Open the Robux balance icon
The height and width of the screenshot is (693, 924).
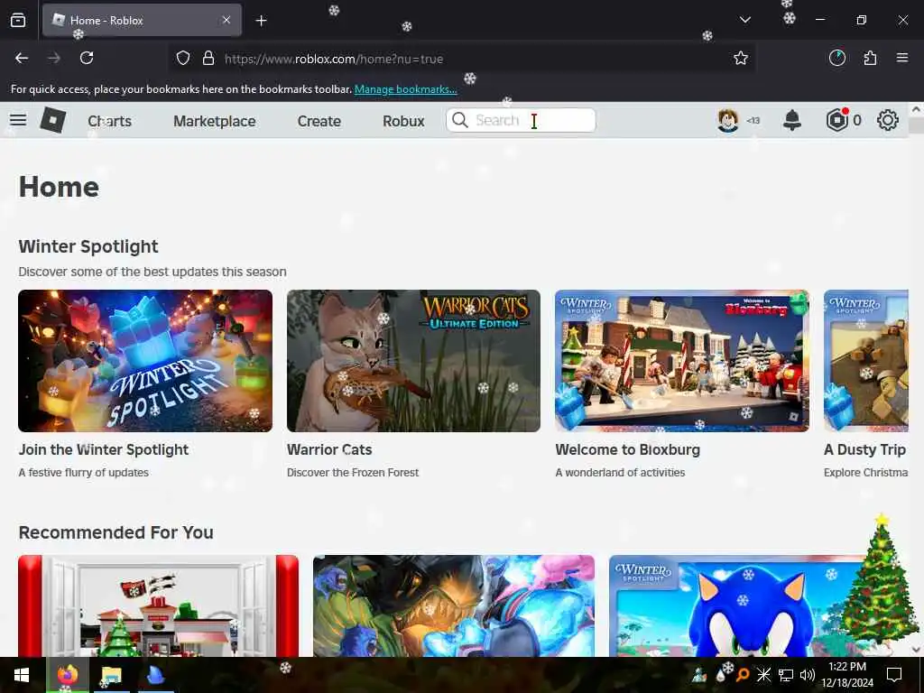[x=836, y=120]
